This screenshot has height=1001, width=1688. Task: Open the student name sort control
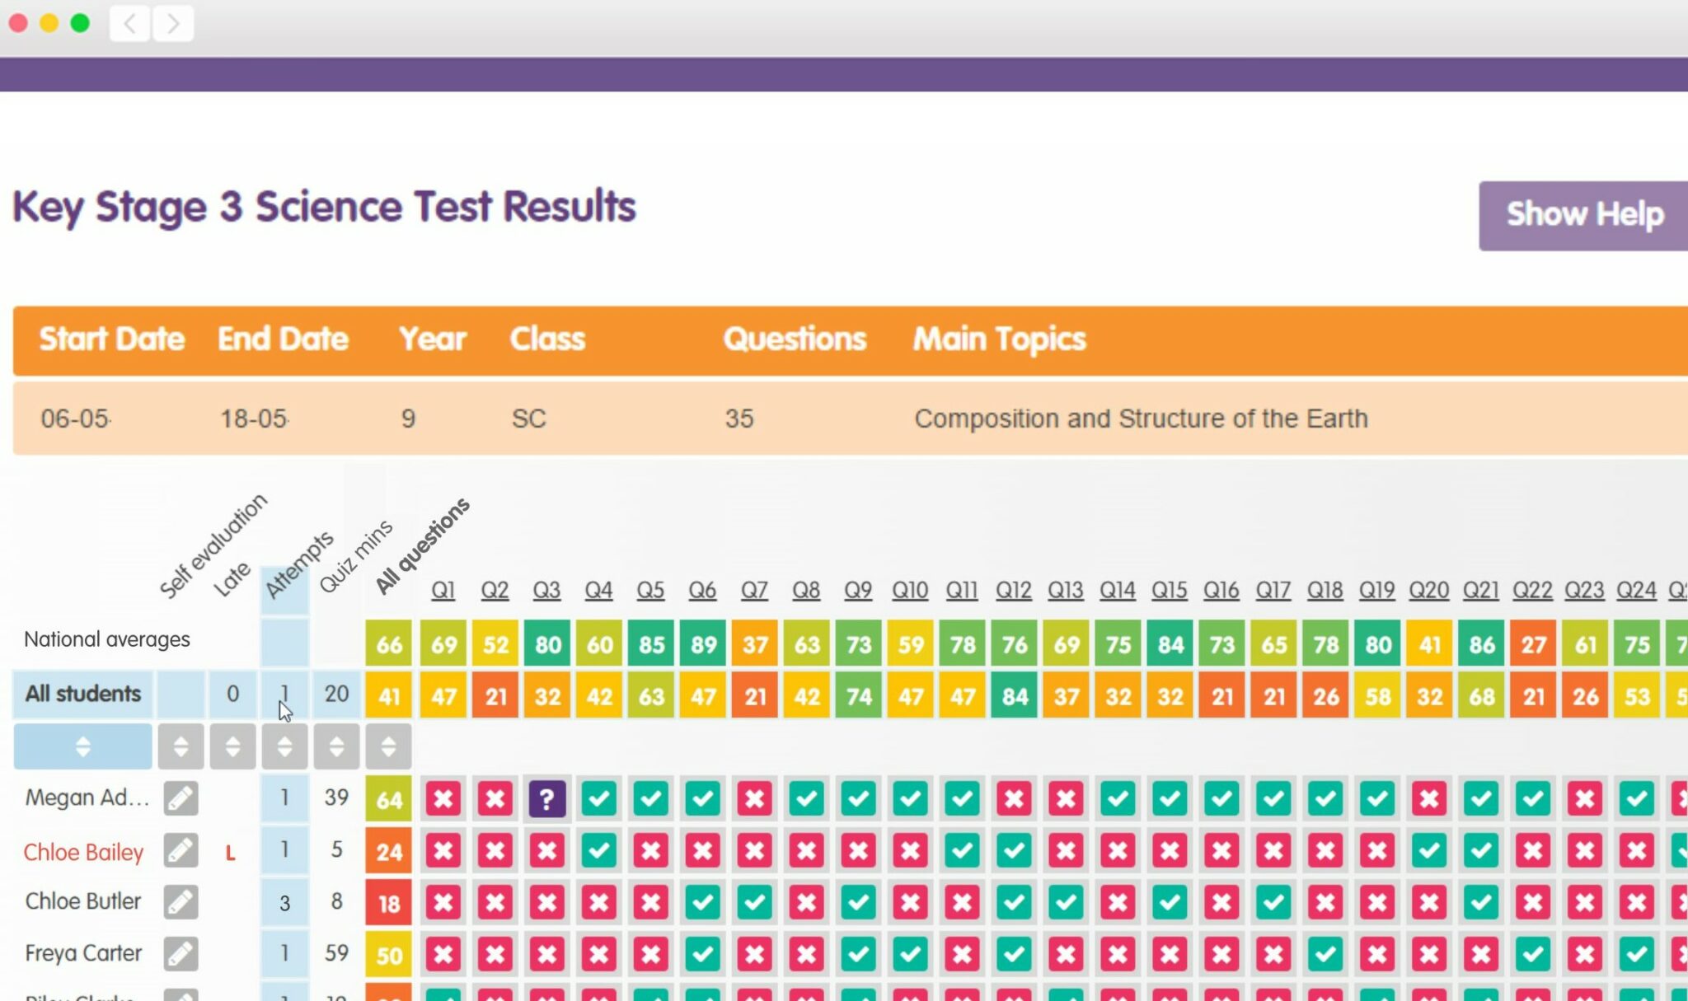click(x=82, y=746)
